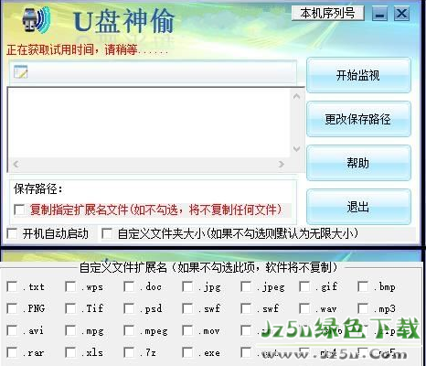Click the U盘神偷 title text
This screenshot has height=366, width=426.
(124, 21)
